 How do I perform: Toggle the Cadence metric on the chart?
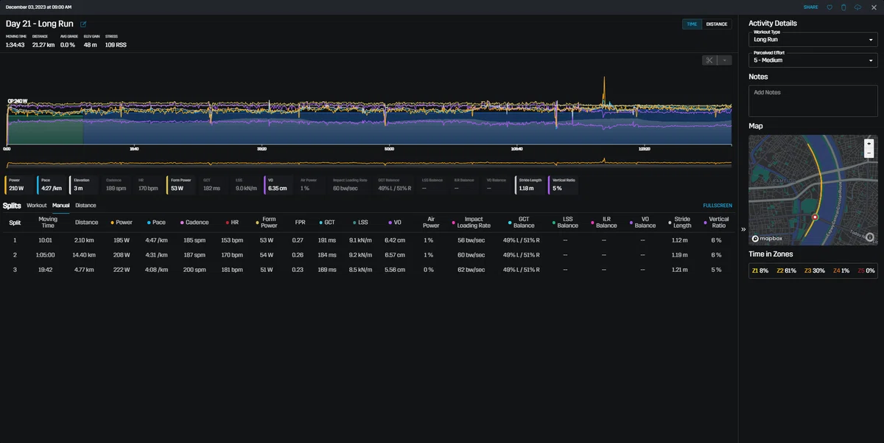pyautogui.click(x=116, y=185)
